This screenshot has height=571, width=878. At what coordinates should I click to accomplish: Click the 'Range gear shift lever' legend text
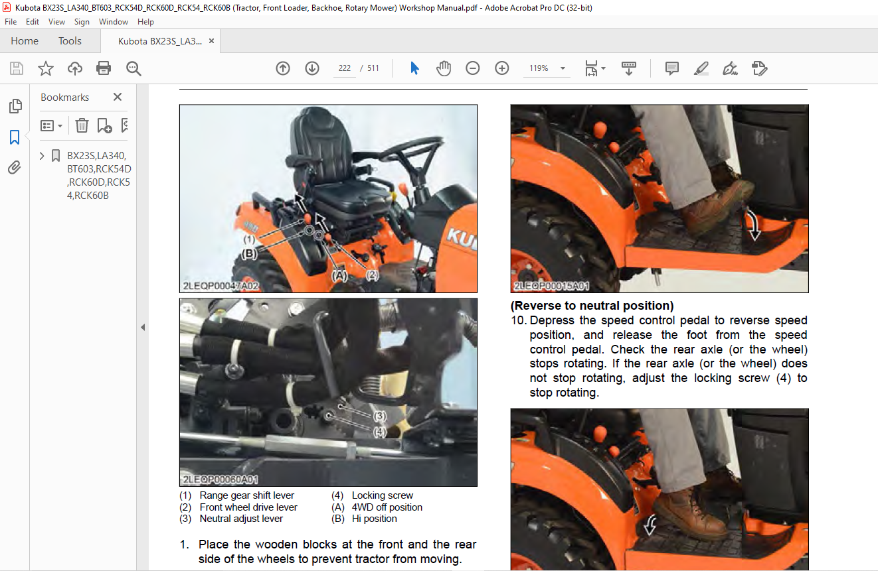[x=246, y=495]
